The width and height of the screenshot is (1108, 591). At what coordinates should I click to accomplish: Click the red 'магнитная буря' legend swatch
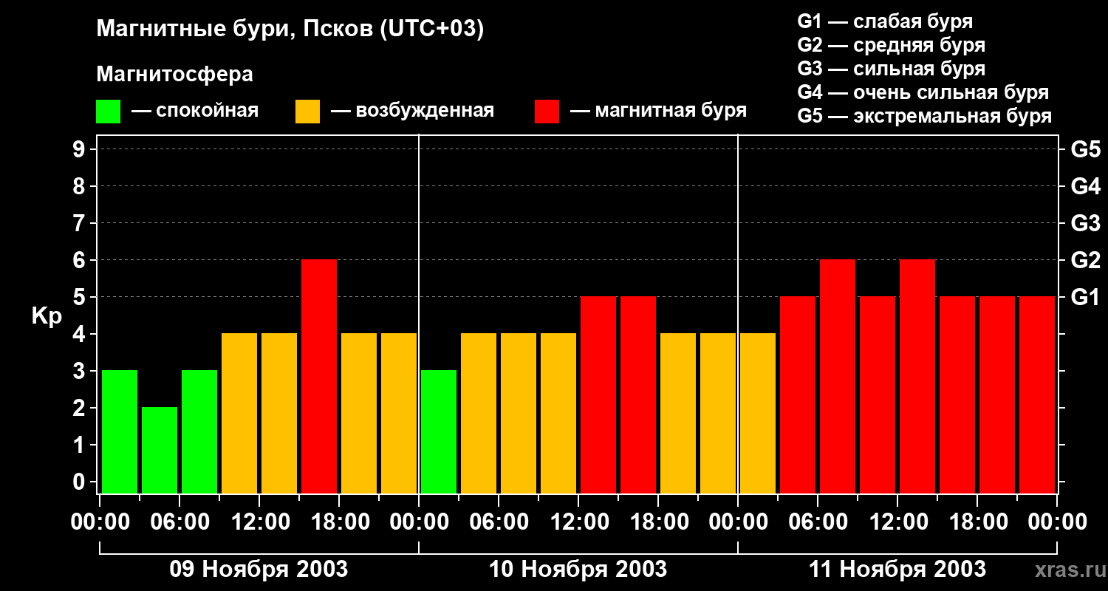click(547, 112)
